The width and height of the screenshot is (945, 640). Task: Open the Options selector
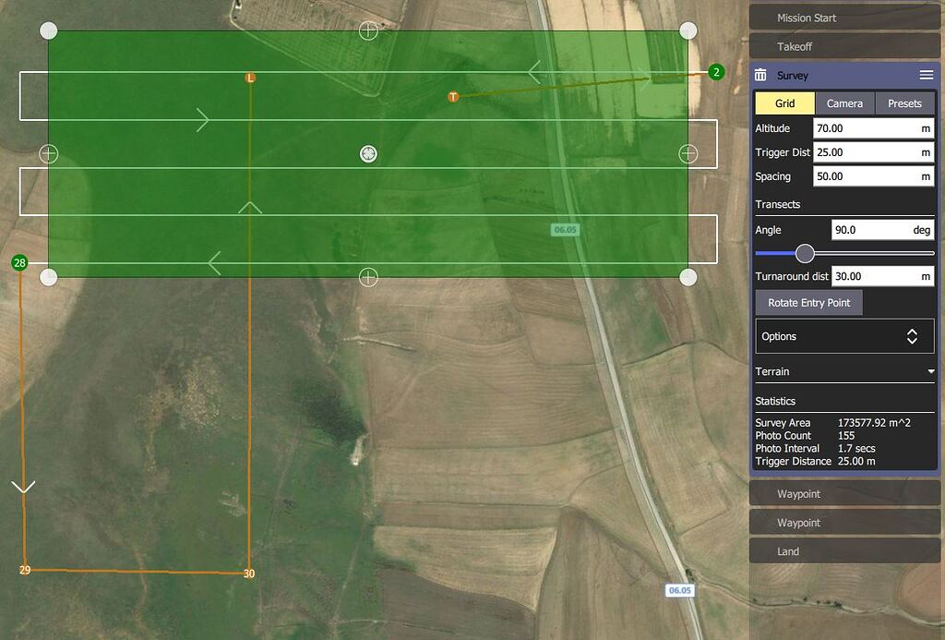(x=843, y=336)
